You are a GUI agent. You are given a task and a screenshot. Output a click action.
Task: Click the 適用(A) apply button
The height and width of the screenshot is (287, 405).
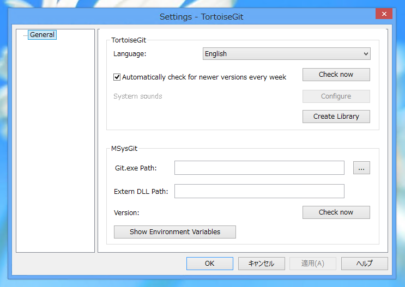click(313, 264)
